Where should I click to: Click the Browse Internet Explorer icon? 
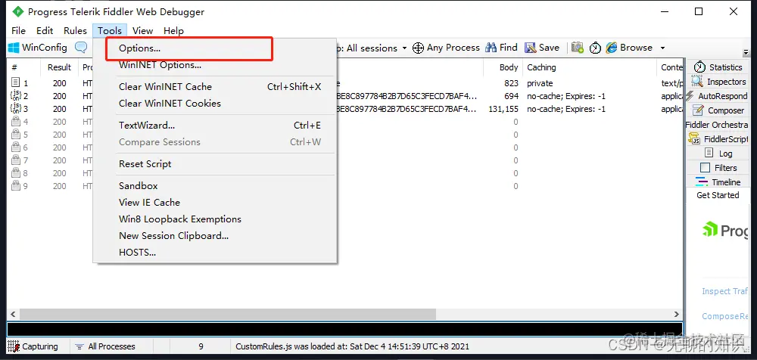click(x=612, y=48)
